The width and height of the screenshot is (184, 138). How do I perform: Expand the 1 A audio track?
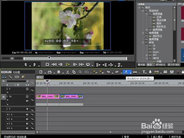tap(8, 114)
